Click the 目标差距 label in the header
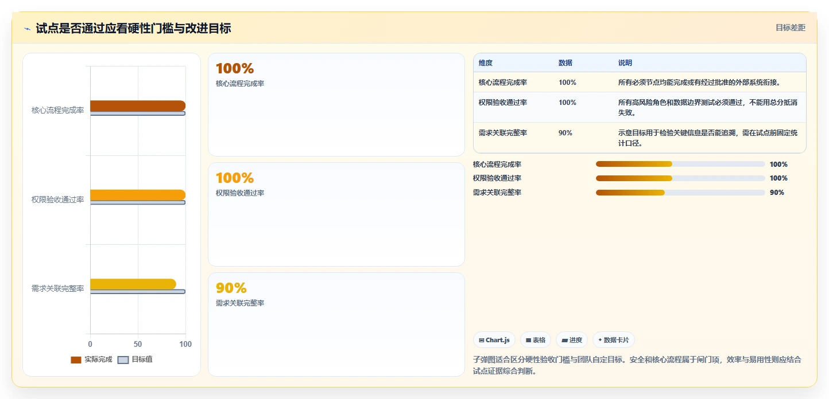The width and height of the screenshot is (829, 399). tap(791, 28)
